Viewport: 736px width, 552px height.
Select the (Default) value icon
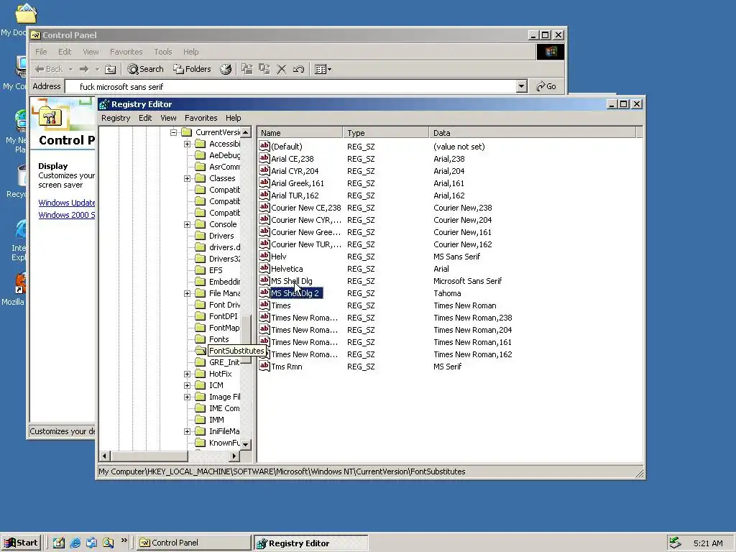pyautogui.click(x=264, y=146)
